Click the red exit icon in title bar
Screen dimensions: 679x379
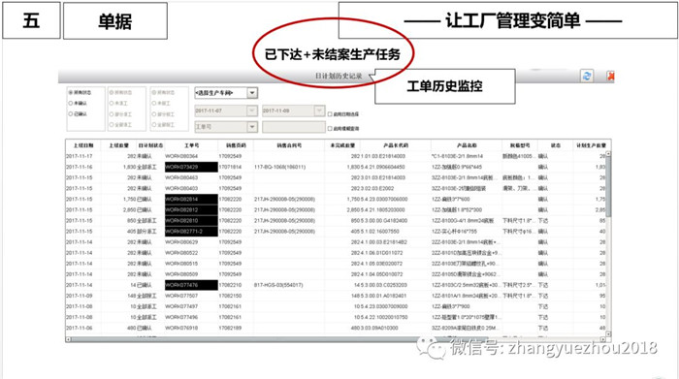(x=610, y=77)
